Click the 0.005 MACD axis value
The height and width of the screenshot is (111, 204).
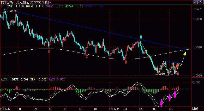[x=196, y=82]
